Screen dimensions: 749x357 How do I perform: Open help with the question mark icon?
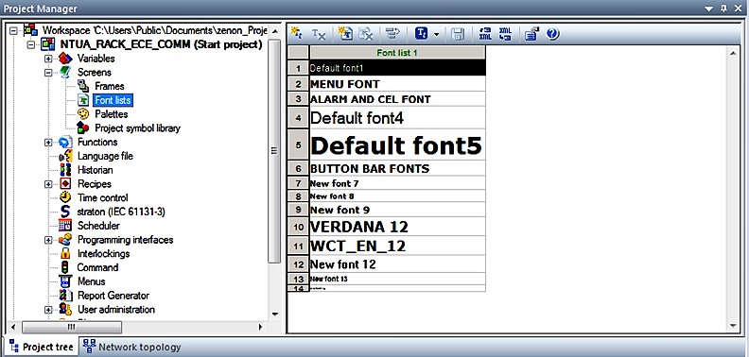click(552, 33)
